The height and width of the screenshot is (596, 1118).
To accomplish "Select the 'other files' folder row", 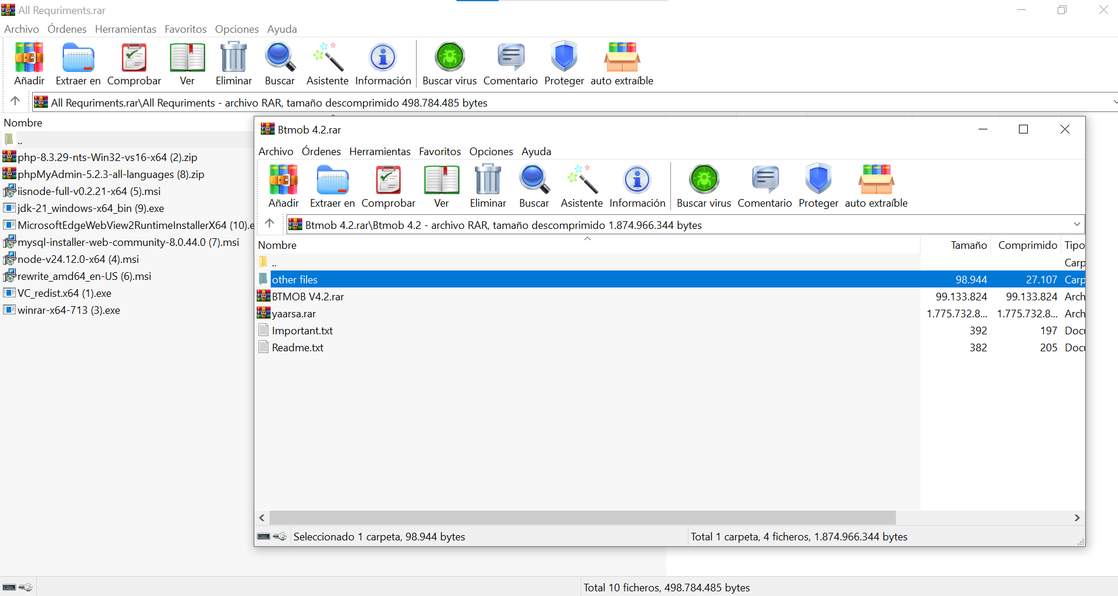I will tap(670, 279).
